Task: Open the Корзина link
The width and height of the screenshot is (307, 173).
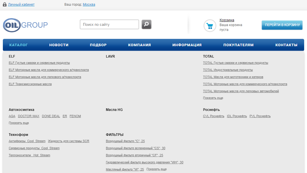Action: 227,20
